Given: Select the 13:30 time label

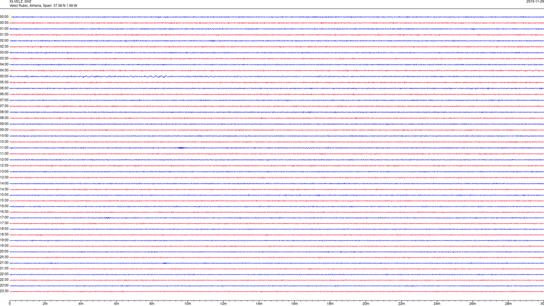Looking at the screenshot, I should pos(4,177).
